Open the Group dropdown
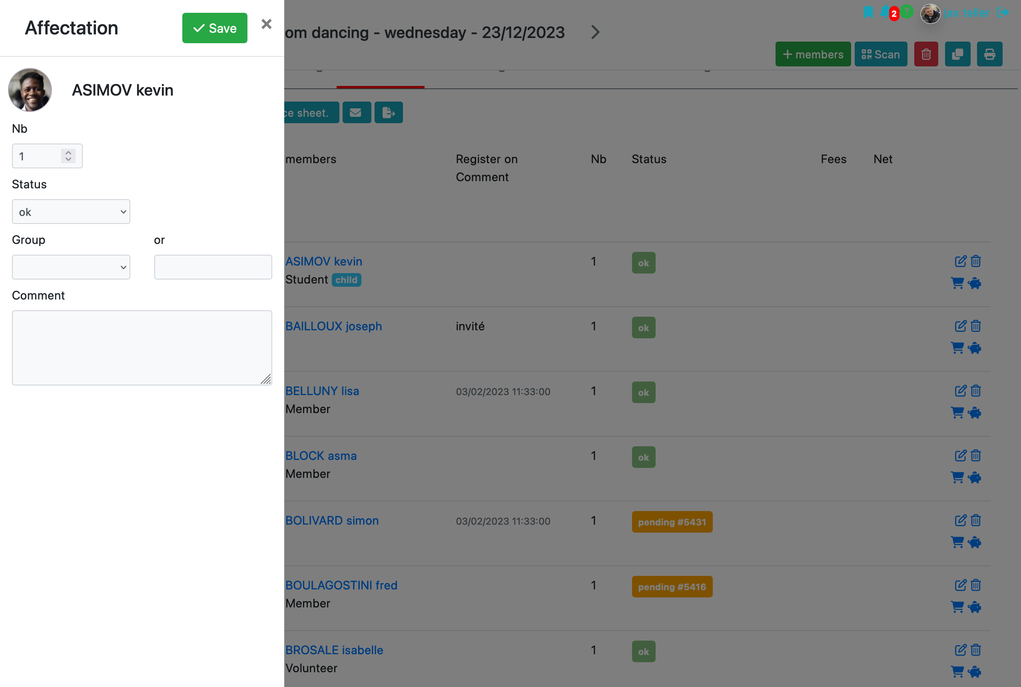 pos(71,267)
